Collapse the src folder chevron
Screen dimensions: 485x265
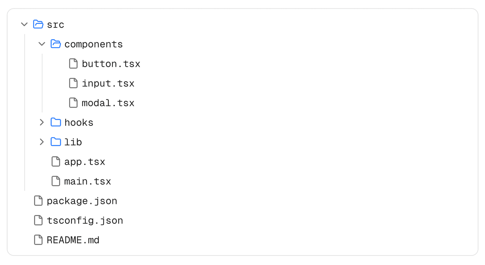pyautogui.click(x=24, y=24)
